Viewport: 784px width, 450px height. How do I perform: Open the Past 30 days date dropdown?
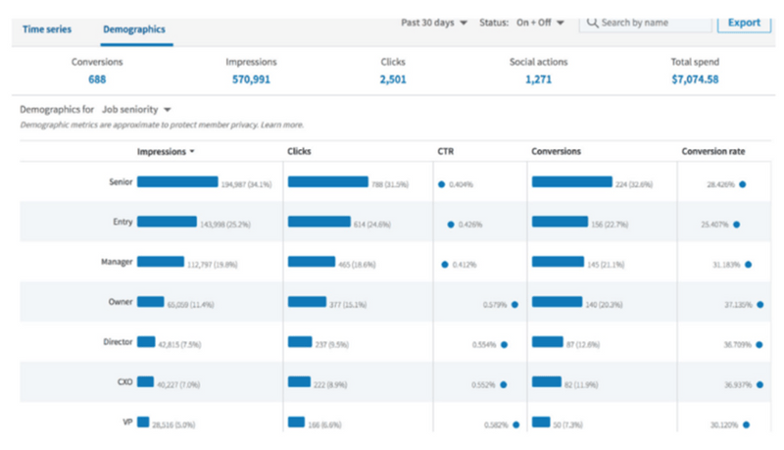click(434, 23)
